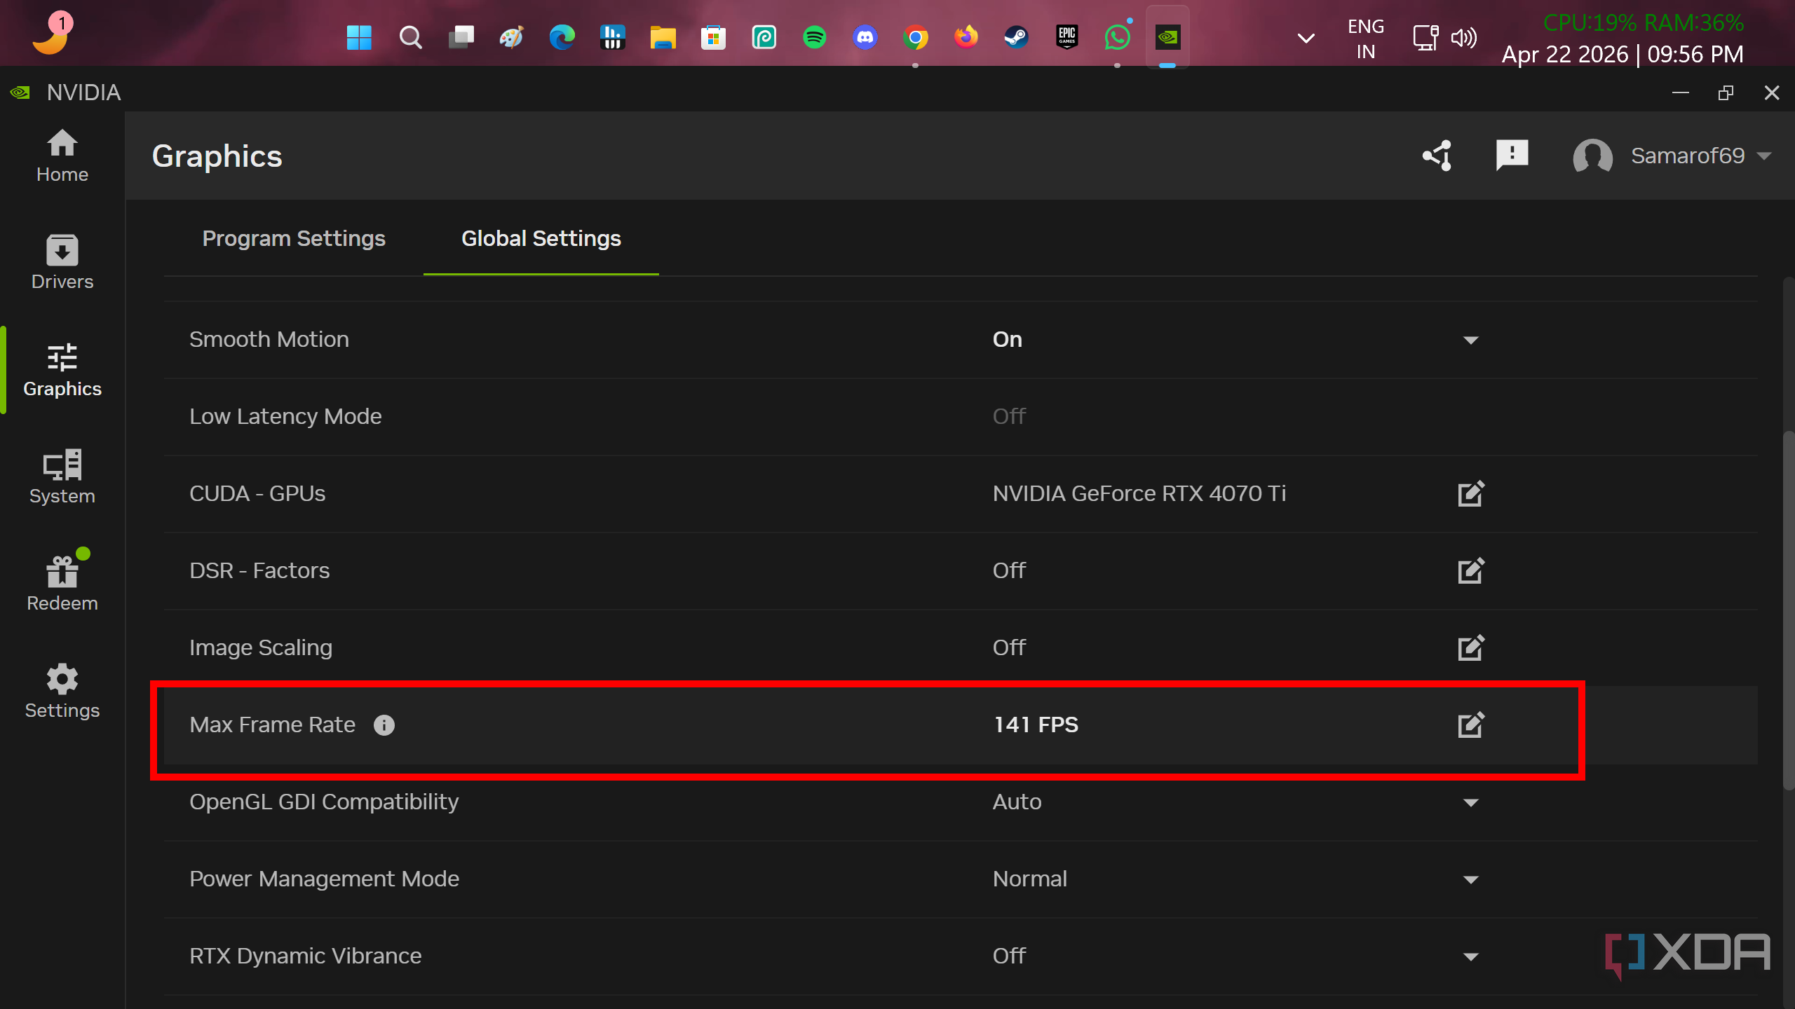The image size is (1795, 1009).
Task: Click the Power Management Mode label
Action: point(324,879)
